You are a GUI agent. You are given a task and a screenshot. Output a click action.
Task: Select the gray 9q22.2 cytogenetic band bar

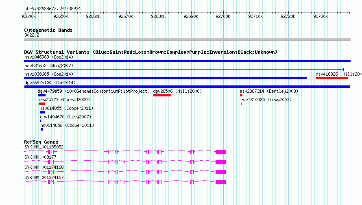click(187, 39)
